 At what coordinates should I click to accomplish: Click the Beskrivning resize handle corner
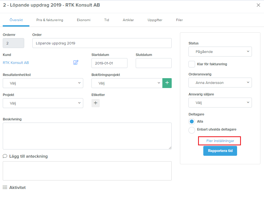click(170, 148)
